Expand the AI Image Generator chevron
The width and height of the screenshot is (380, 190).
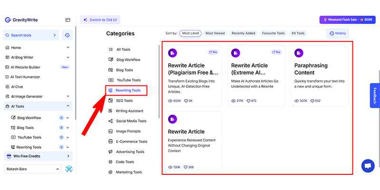pos(68,96)
